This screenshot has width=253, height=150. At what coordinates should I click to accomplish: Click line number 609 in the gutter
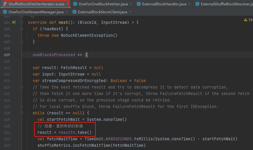click(7, 55)
